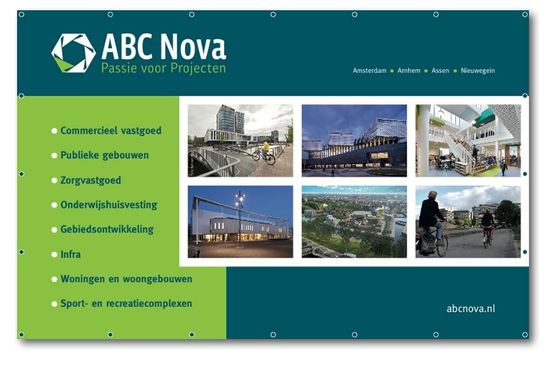Viewport: 546px width, 365px height.
Task: Click the ABC Nova company name text
Action: pyautogui.click(x=163, y=47)
